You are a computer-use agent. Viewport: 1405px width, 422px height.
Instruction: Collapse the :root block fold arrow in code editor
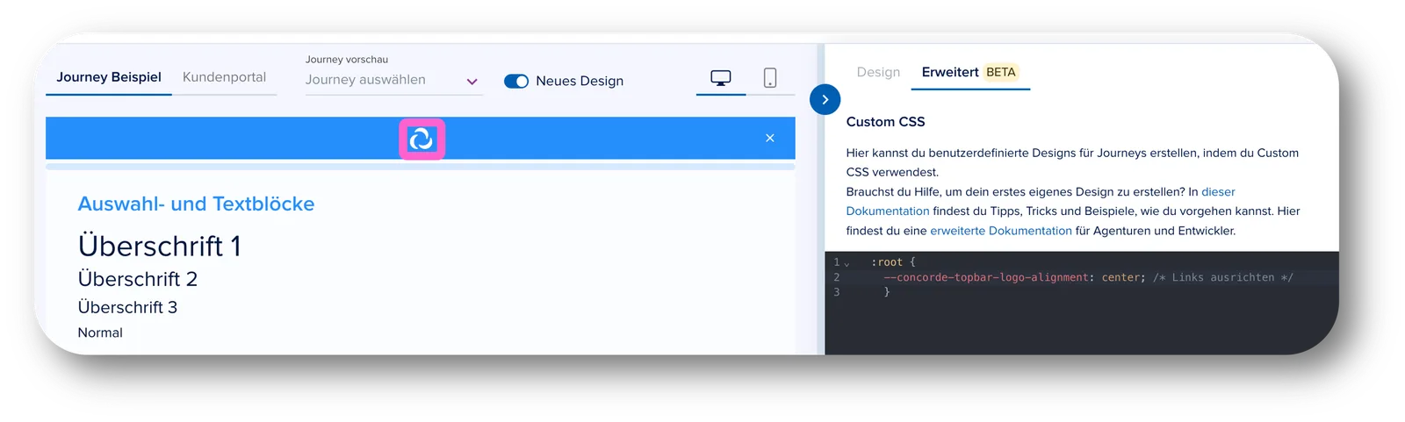(847, 263)
